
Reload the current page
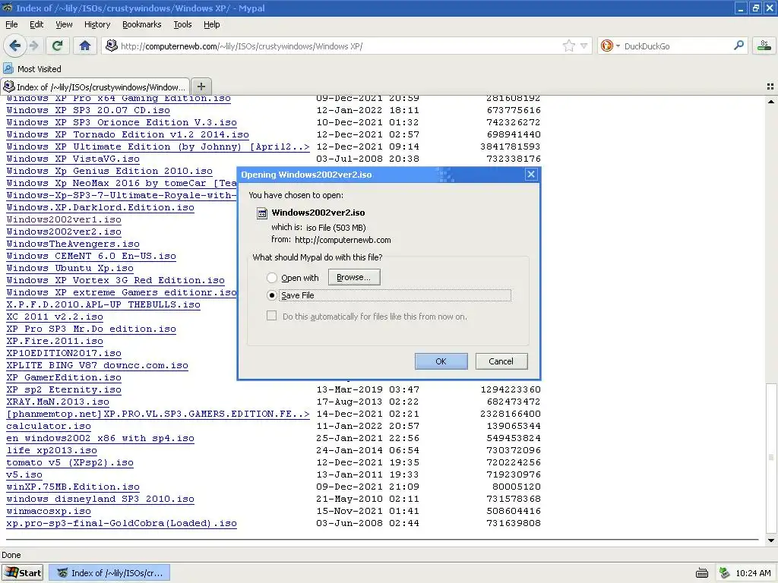(57, 46)
